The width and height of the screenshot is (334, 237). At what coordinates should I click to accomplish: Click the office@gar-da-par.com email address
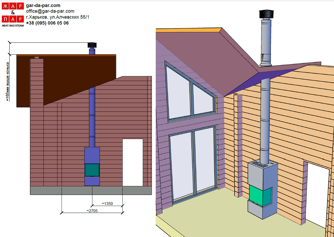pyautogui.click(x=50, y=11)
